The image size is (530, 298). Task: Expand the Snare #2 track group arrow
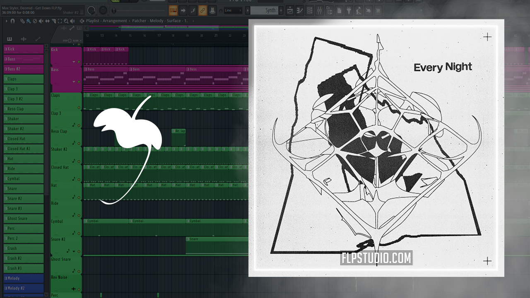pos(74,251)
